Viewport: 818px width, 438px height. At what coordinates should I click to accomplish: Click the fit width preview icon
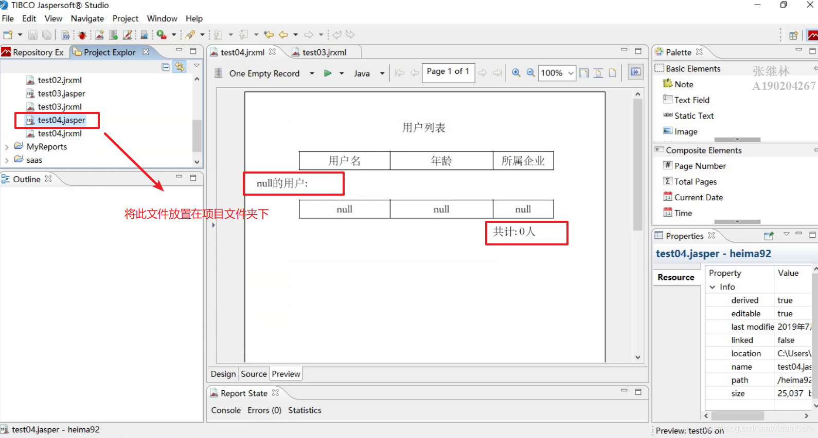[x=598, y=73]
